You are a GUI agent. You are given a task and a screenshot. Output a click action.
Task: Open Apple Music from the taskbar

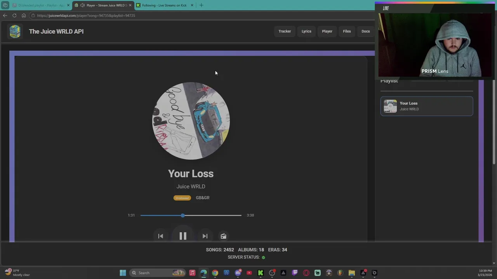[x=192, y=273]
